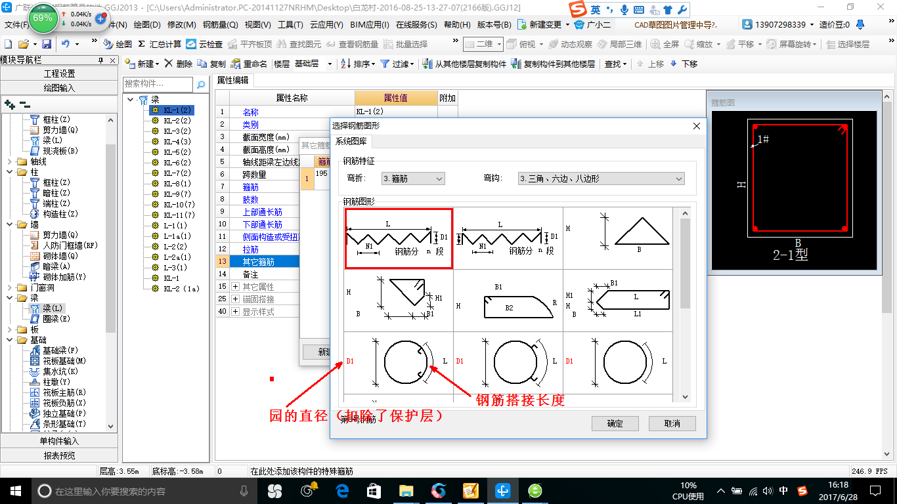The height and width of the screenshot is (504, 897).
Task: Open the 单构件输入 section
Action: pos(59,441)
